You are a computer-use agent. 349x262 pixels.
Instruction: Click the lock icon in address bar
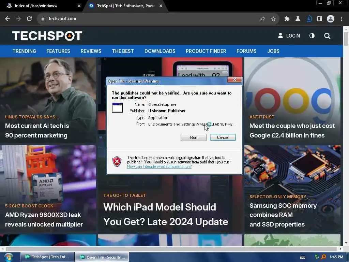[x=43, y=19]
